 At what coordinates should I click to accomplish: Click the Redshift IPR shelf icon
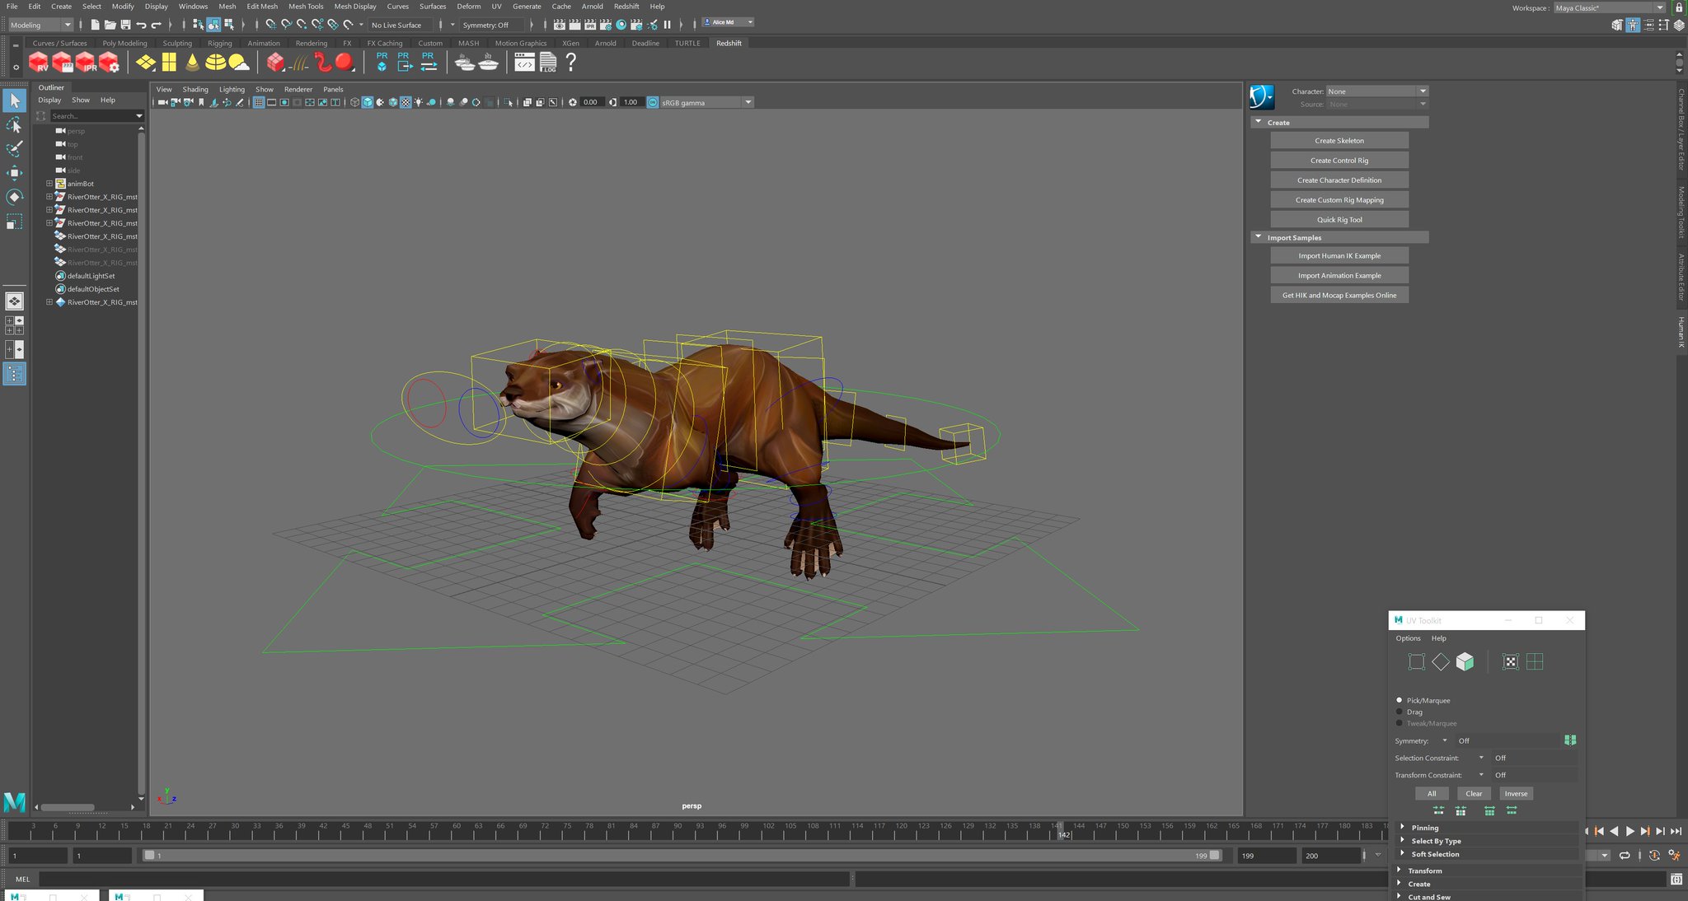86,63
